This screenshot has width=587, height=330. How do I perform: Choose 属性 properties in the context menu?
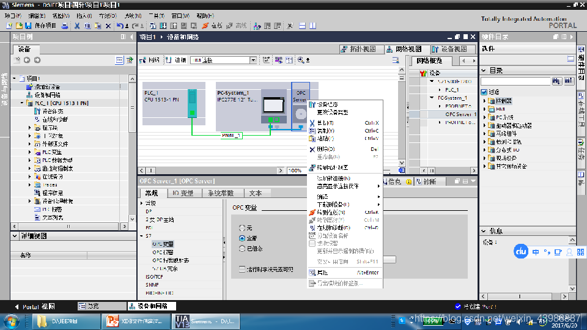[345, 273]
